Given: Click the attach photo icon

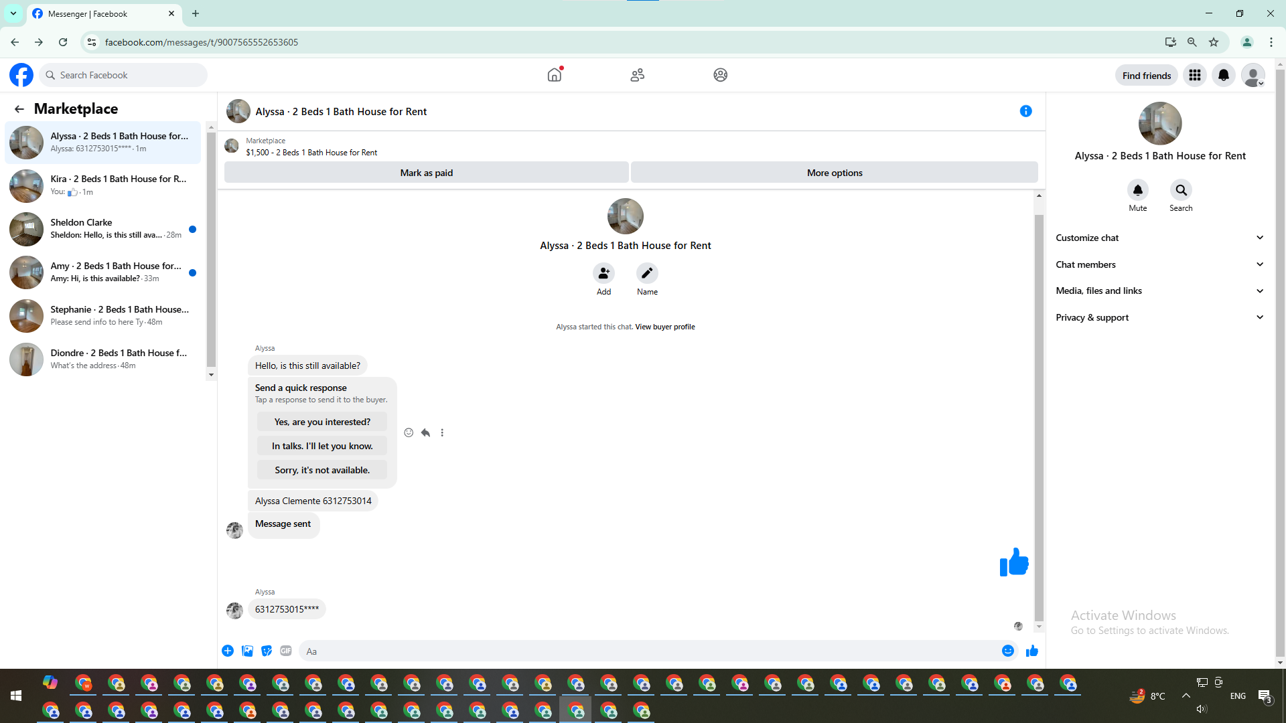Looking at the screenshot, I should coord(247,651).
